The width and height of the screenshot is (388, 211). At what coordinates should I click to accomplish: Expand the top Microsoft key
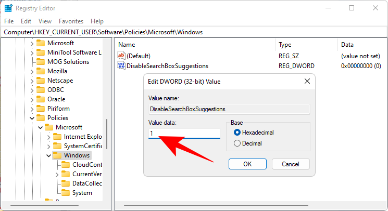(32, 44)
